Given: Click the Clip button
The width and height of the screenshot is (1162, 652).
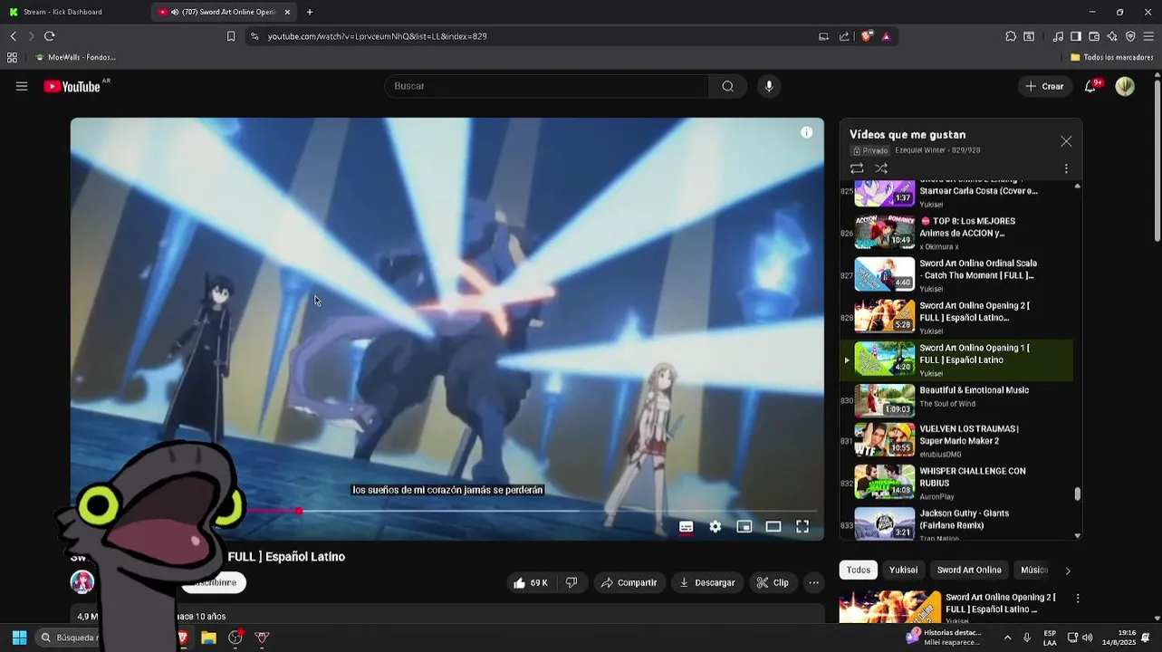Looking at the screenshot, I should (773, 582).
